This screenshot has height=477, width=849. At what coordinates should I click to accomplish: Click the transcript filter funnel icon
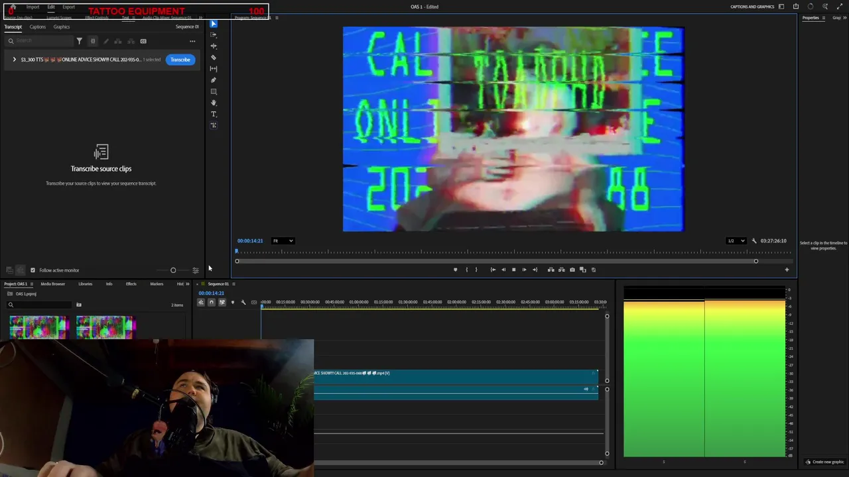(79, 41)
